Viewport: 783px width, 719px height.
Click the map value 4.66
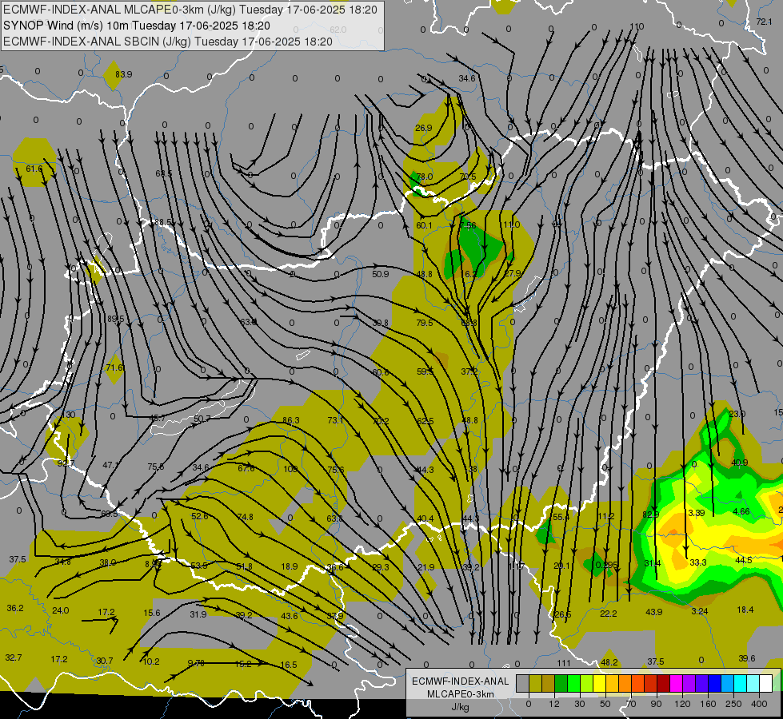741,511
